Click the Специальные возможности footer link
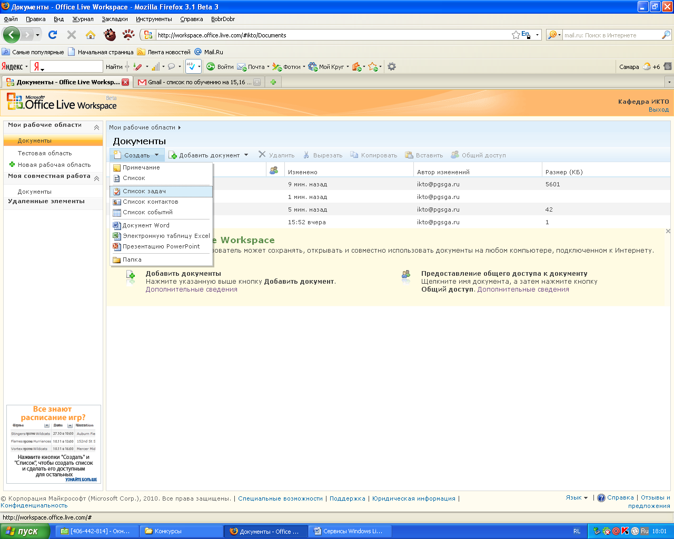 [281, 498]
